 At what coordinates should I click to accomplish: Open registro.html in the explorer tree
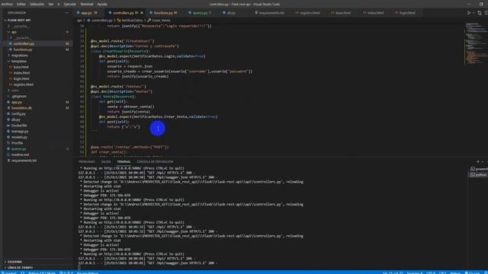(24, 84)
